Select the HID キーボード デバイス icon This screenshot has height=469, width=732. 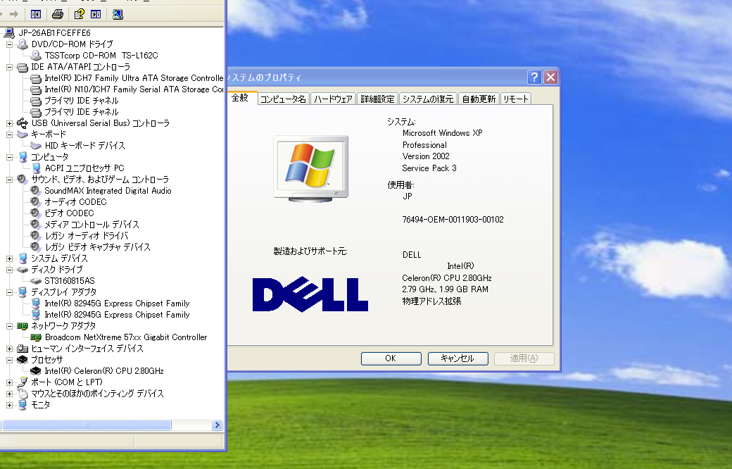click(36, 145)
